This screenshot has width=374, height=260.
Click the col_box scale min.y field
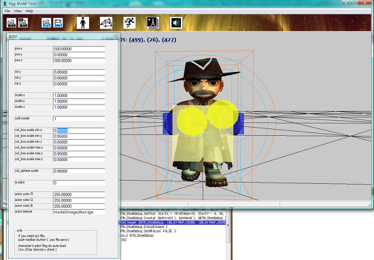79,136
